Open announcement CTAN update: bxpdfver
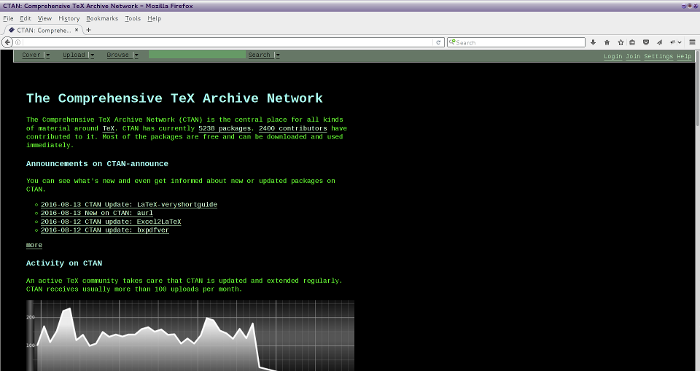 click(x=105, y=230)
